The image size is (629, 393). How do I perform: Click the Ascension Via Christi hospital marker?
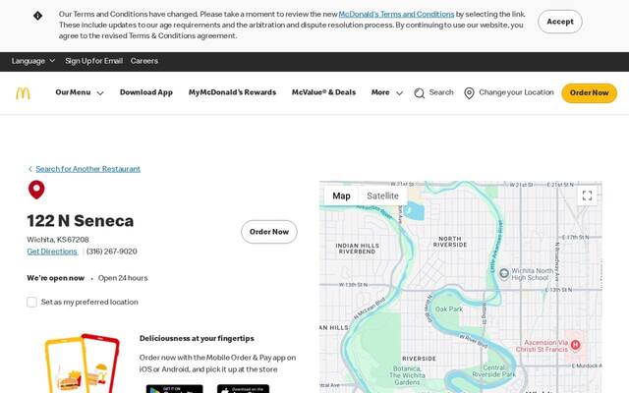[575, 345]
